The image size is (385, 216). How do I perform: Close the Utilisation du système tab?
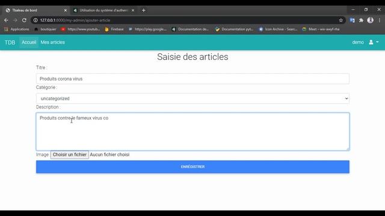[133, 10]
